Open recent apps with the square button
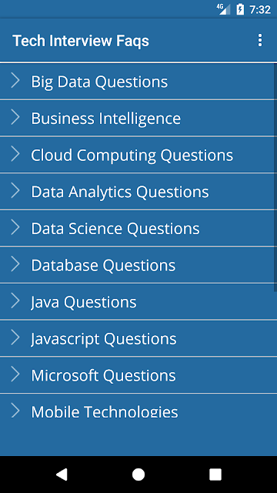 click(215, 475)
